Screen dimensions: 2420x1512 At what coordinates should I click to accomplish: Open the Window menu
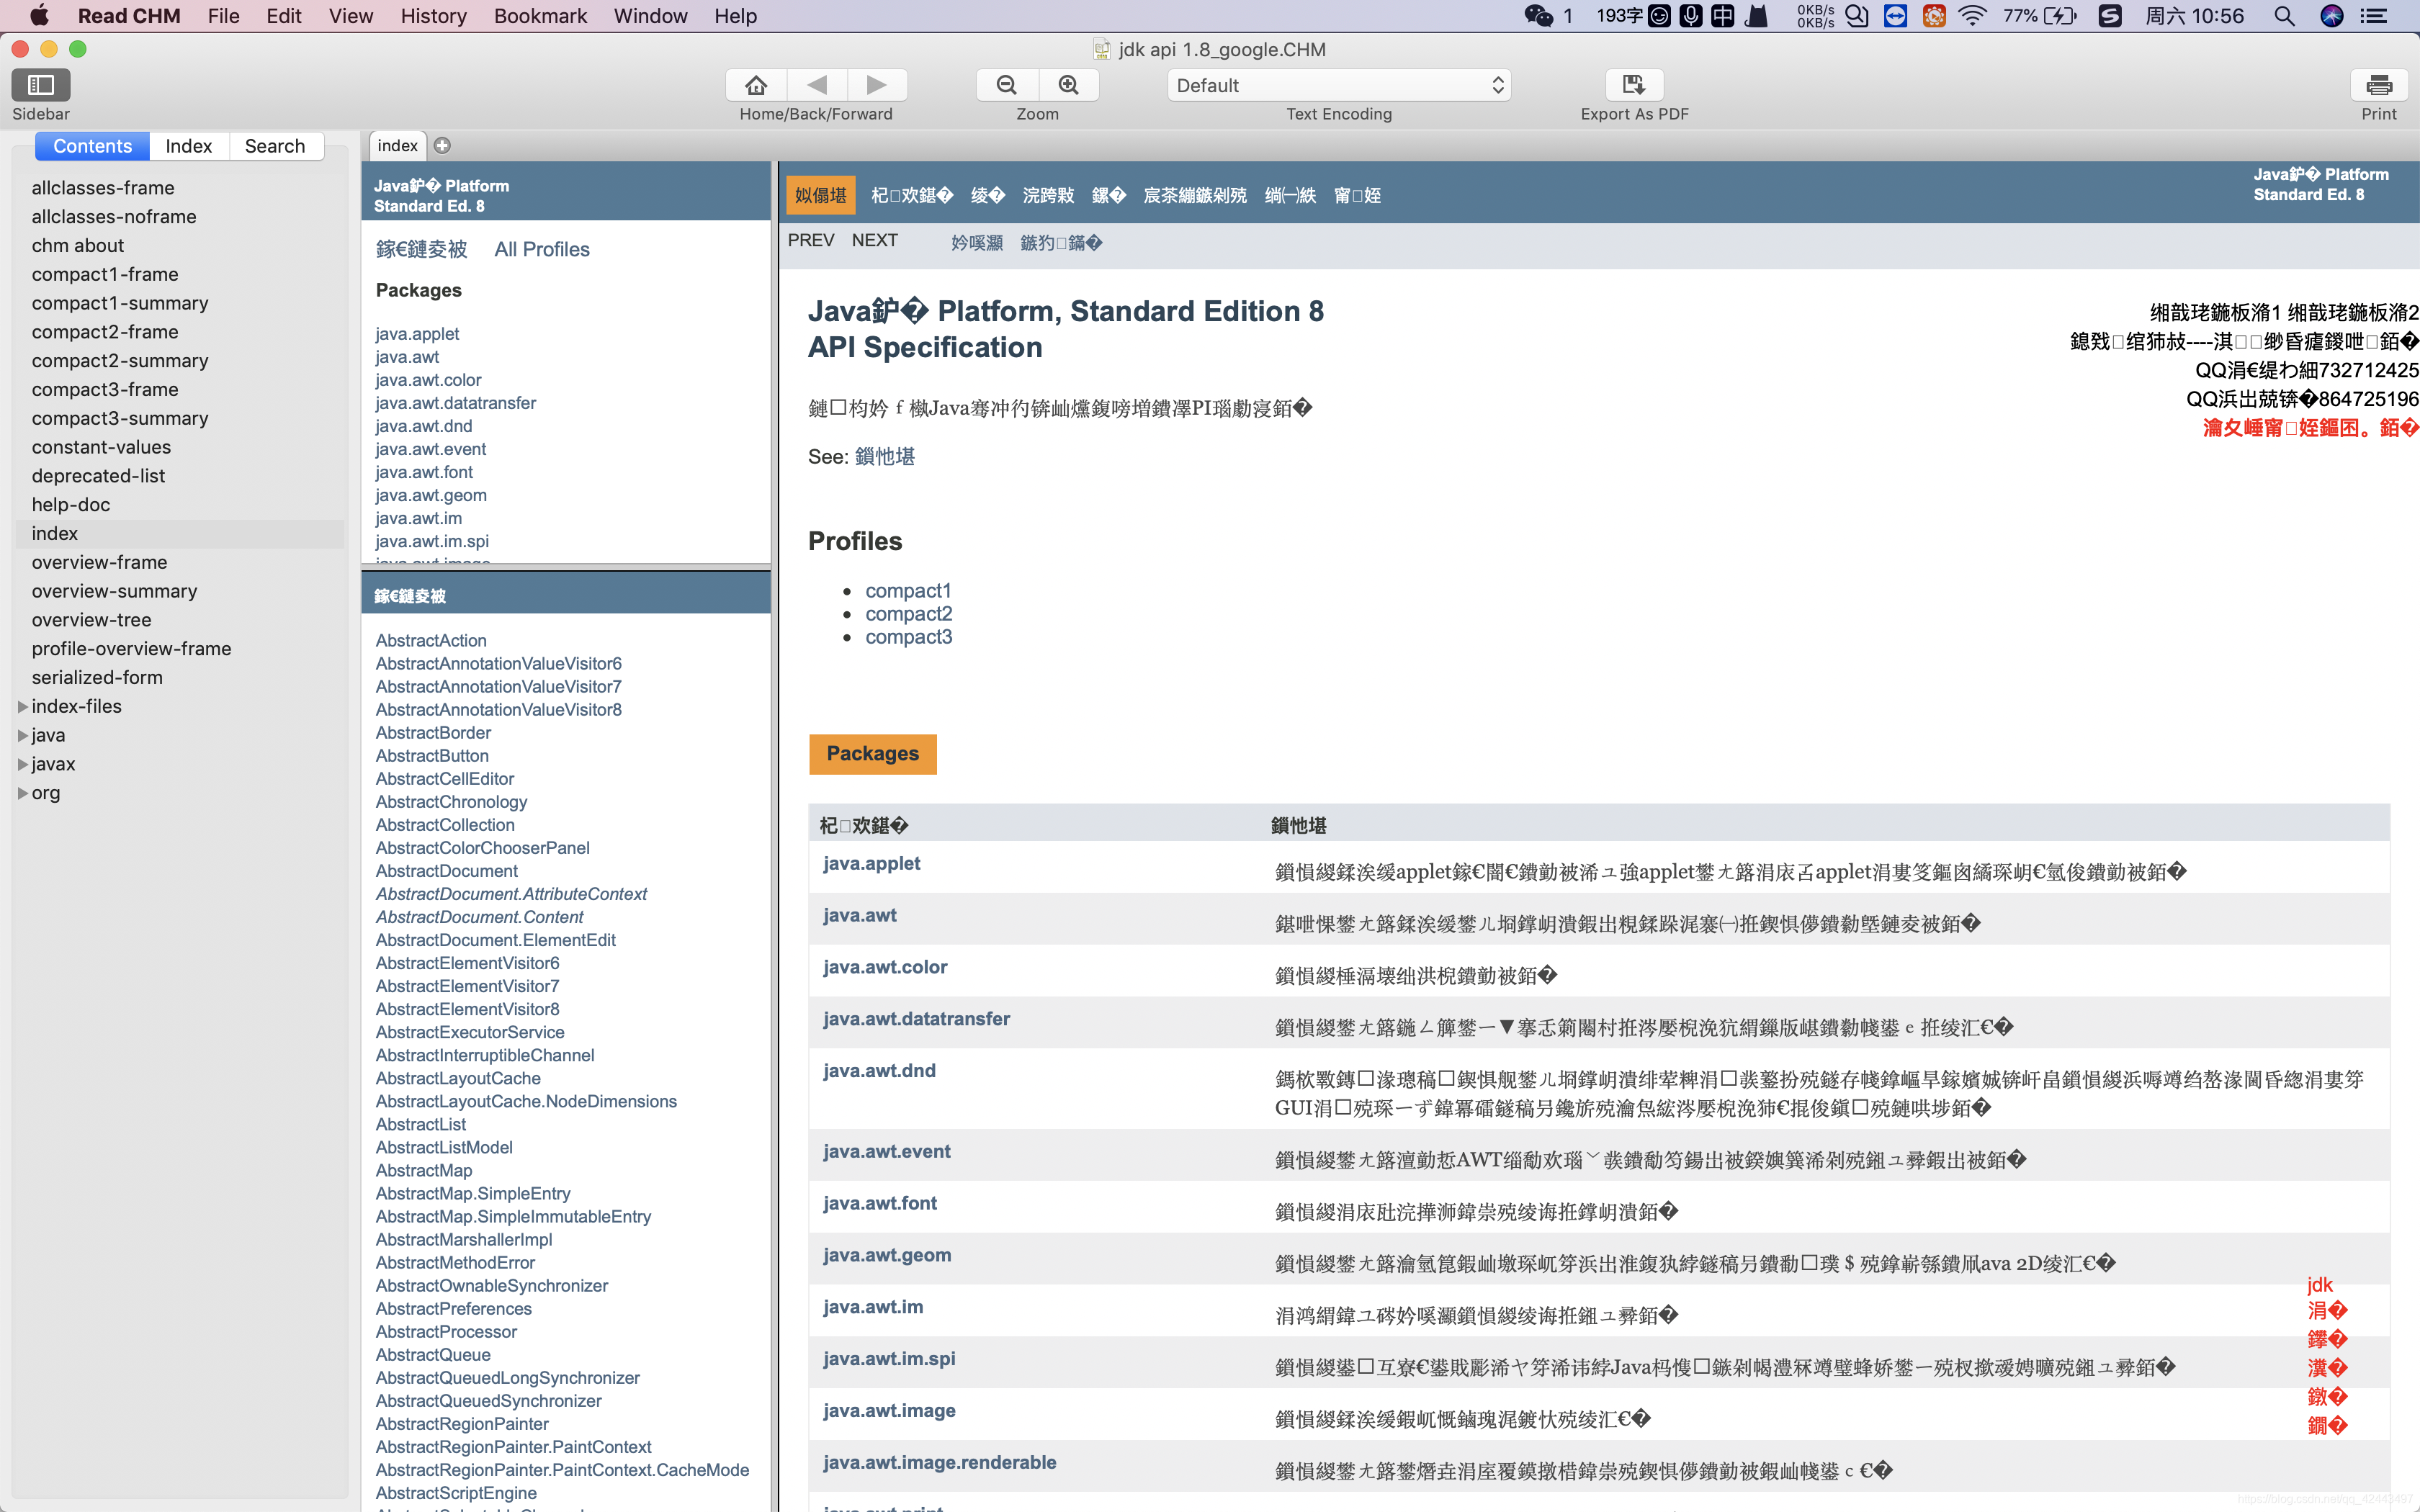pos(650,16)
